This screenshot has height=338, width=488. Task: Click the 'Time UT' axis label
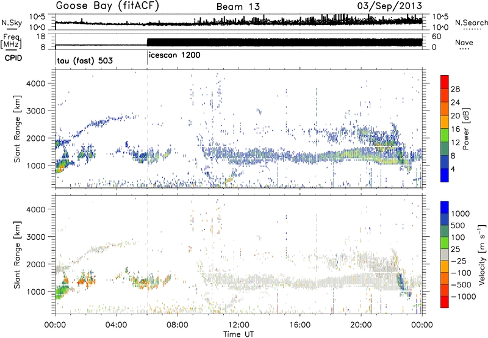(239, 334)
